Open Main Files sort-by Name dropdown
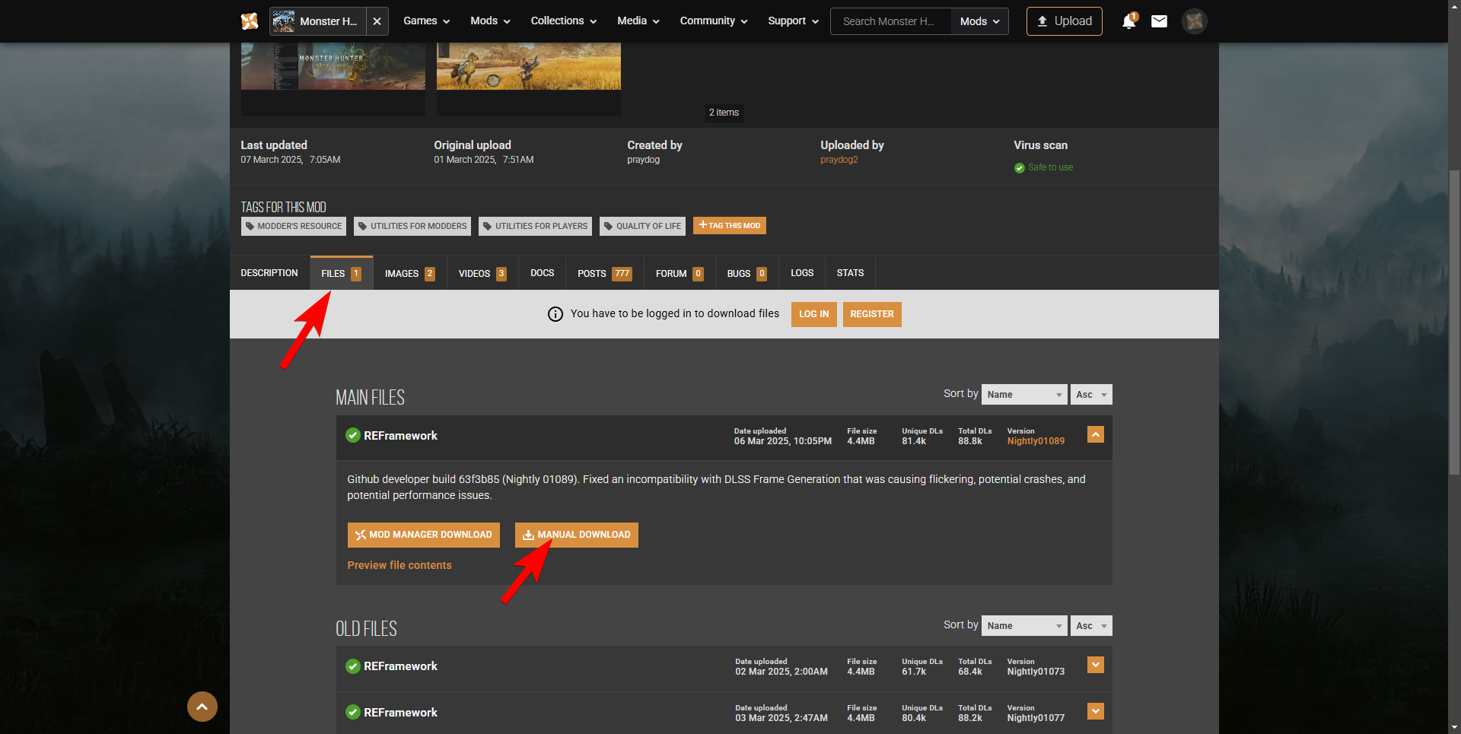The image size is (1461, 734). coord(1024,394)
